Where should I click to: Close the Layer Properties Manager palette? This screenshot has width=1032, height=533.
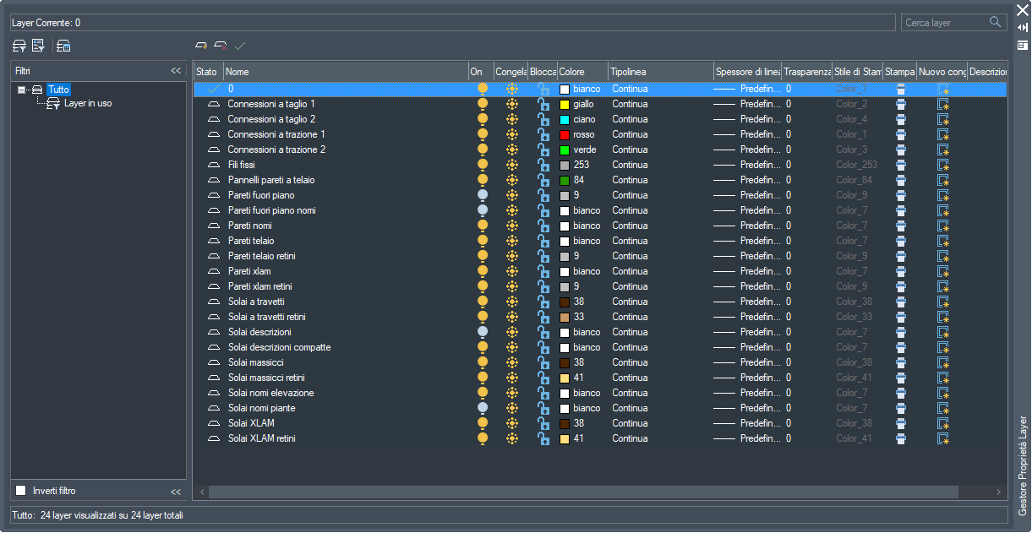point(1022,10)
